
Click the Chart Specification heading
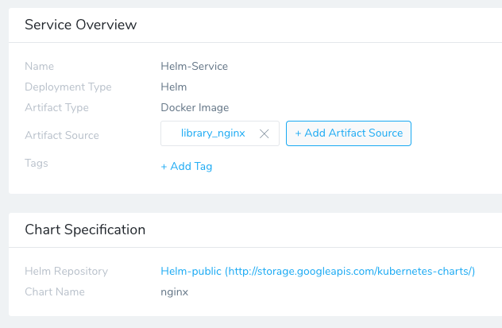click(85, 230)
